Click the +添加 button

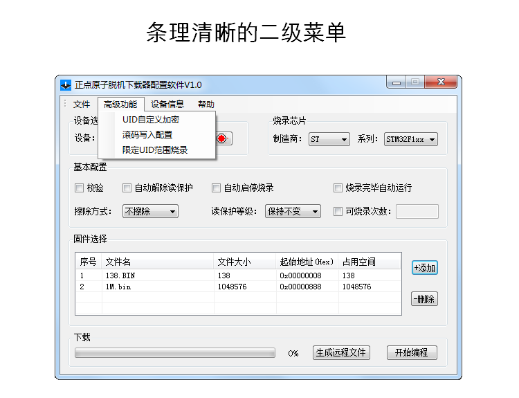(x=425, y=268)
